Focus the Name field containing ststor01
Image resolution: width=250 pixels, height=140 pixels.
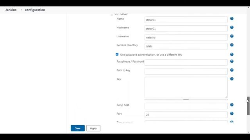(186, 20)
